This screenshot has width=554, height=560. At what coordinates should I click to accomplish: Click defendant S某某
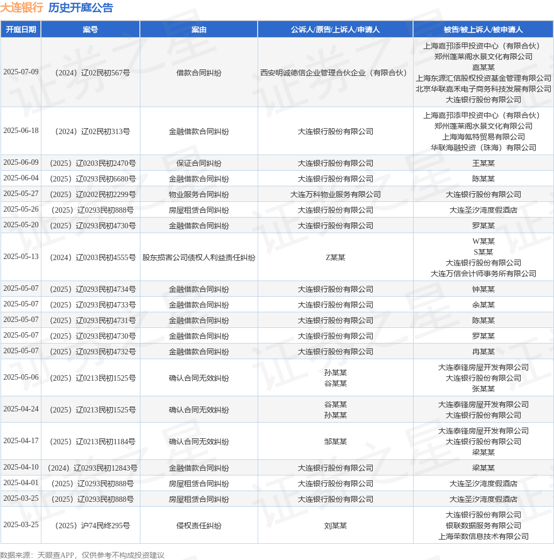(484, 252)
